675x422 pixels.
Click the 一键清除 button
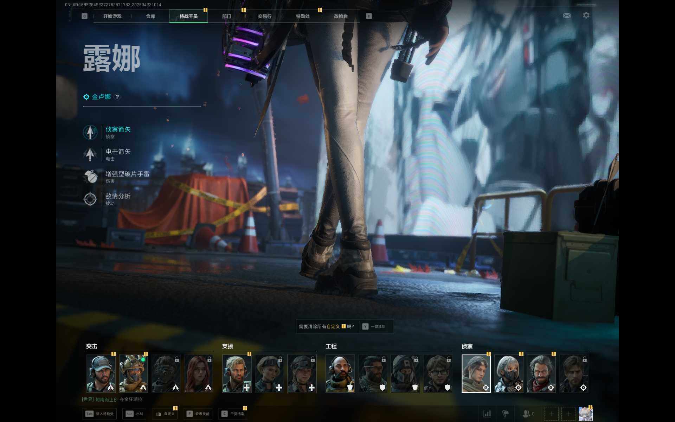(374, 326)
